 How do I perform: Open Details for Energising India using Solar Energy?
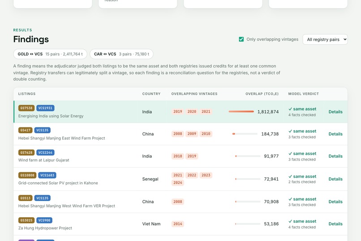pos(335,112)
